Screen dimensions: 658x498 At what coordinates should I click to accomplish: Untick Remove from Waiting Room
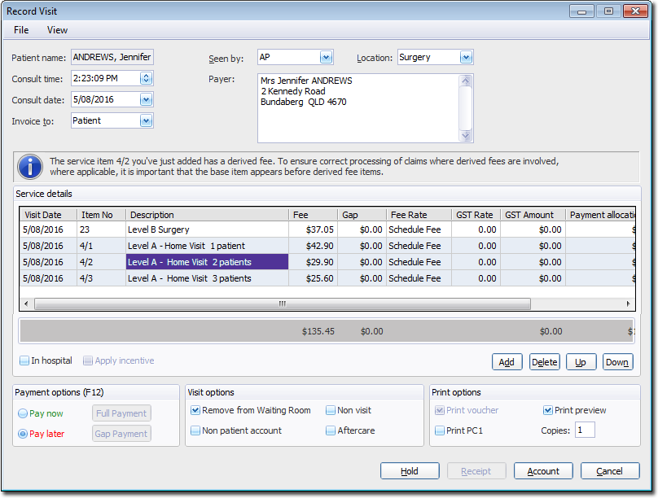coord(195,411)
